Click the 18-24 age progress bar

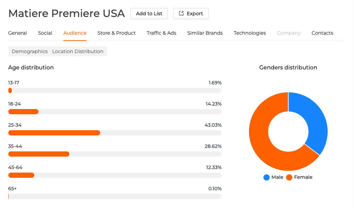23,111
